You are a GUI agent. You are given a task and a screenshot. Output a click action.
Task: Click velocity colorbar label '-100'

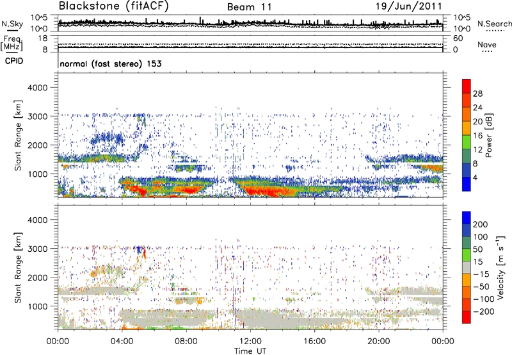(x=483, y=299)
